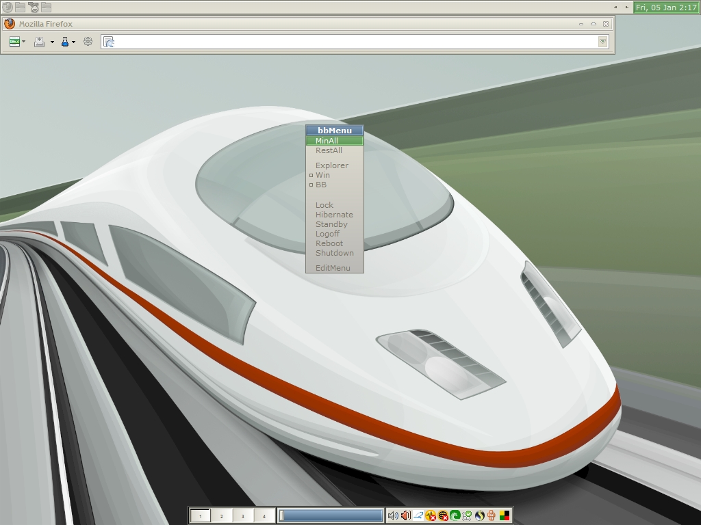Choose Standby from bbMenu
This screenshot has height=525, width=701.
pos(334,224)
